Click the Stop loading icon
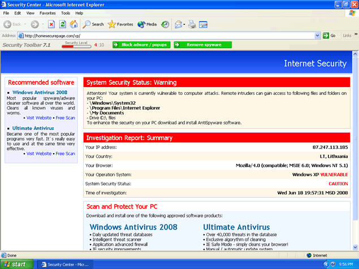The height and width of the screenshot is (269, 359). click(51, 24)
